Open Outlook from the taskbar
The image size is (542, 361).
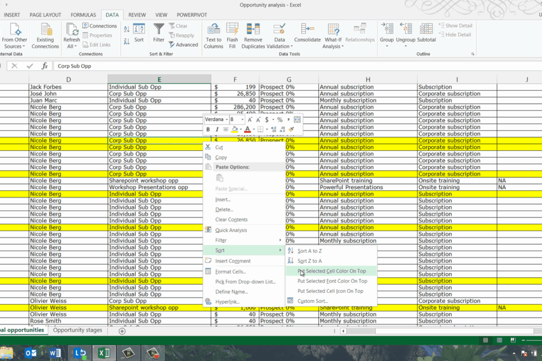point(30,353)
